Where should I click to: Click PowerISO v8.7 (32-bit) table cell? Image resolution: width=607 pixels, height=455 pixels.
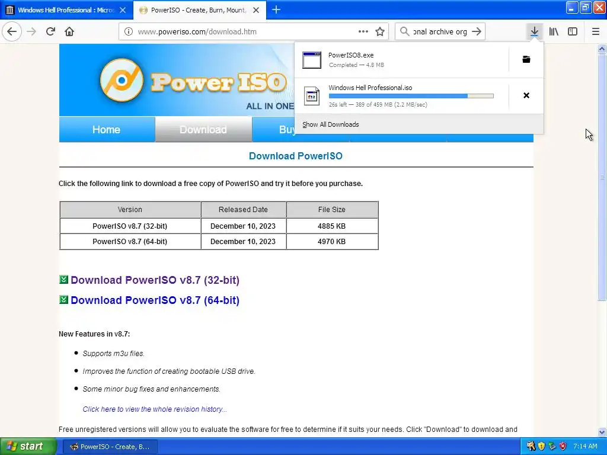click(x=130, y=226)
